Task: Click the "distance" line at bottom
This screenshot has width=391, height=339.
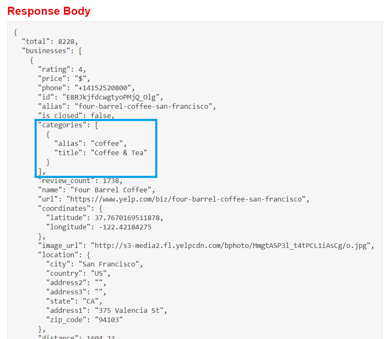Action: pos(76,337)
